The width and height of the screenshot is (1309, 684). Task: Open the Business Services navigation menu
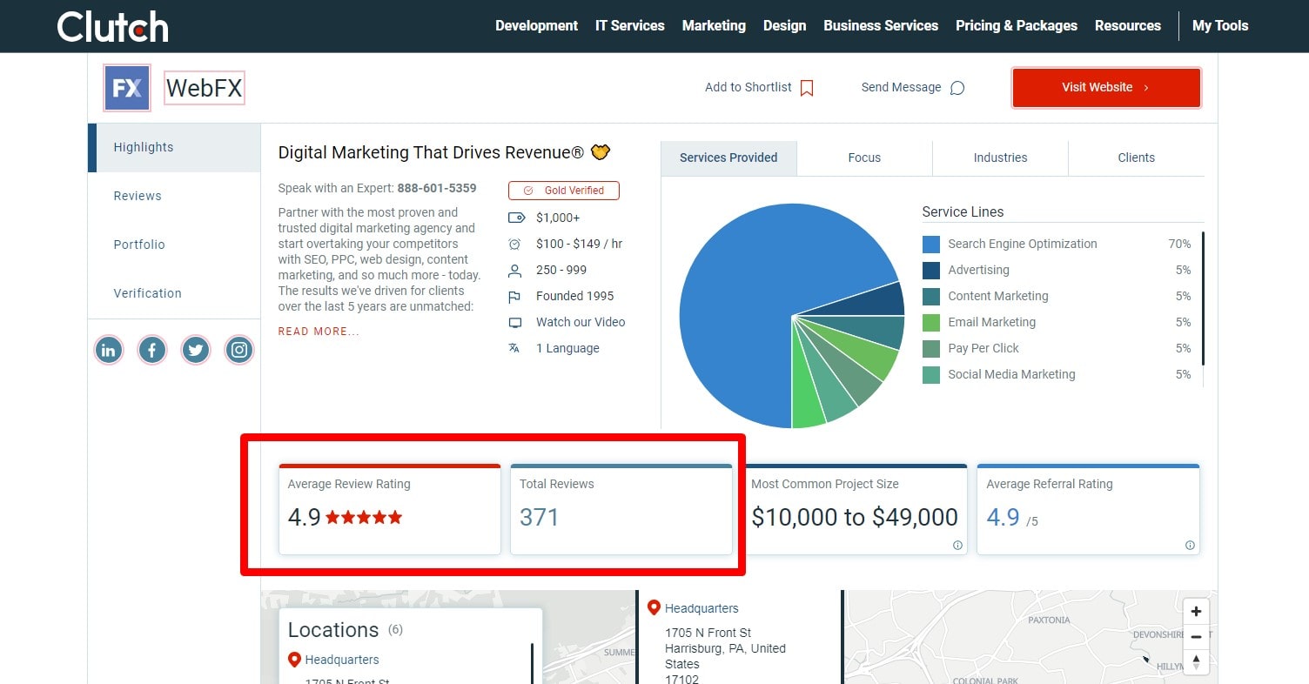point(881,26)
